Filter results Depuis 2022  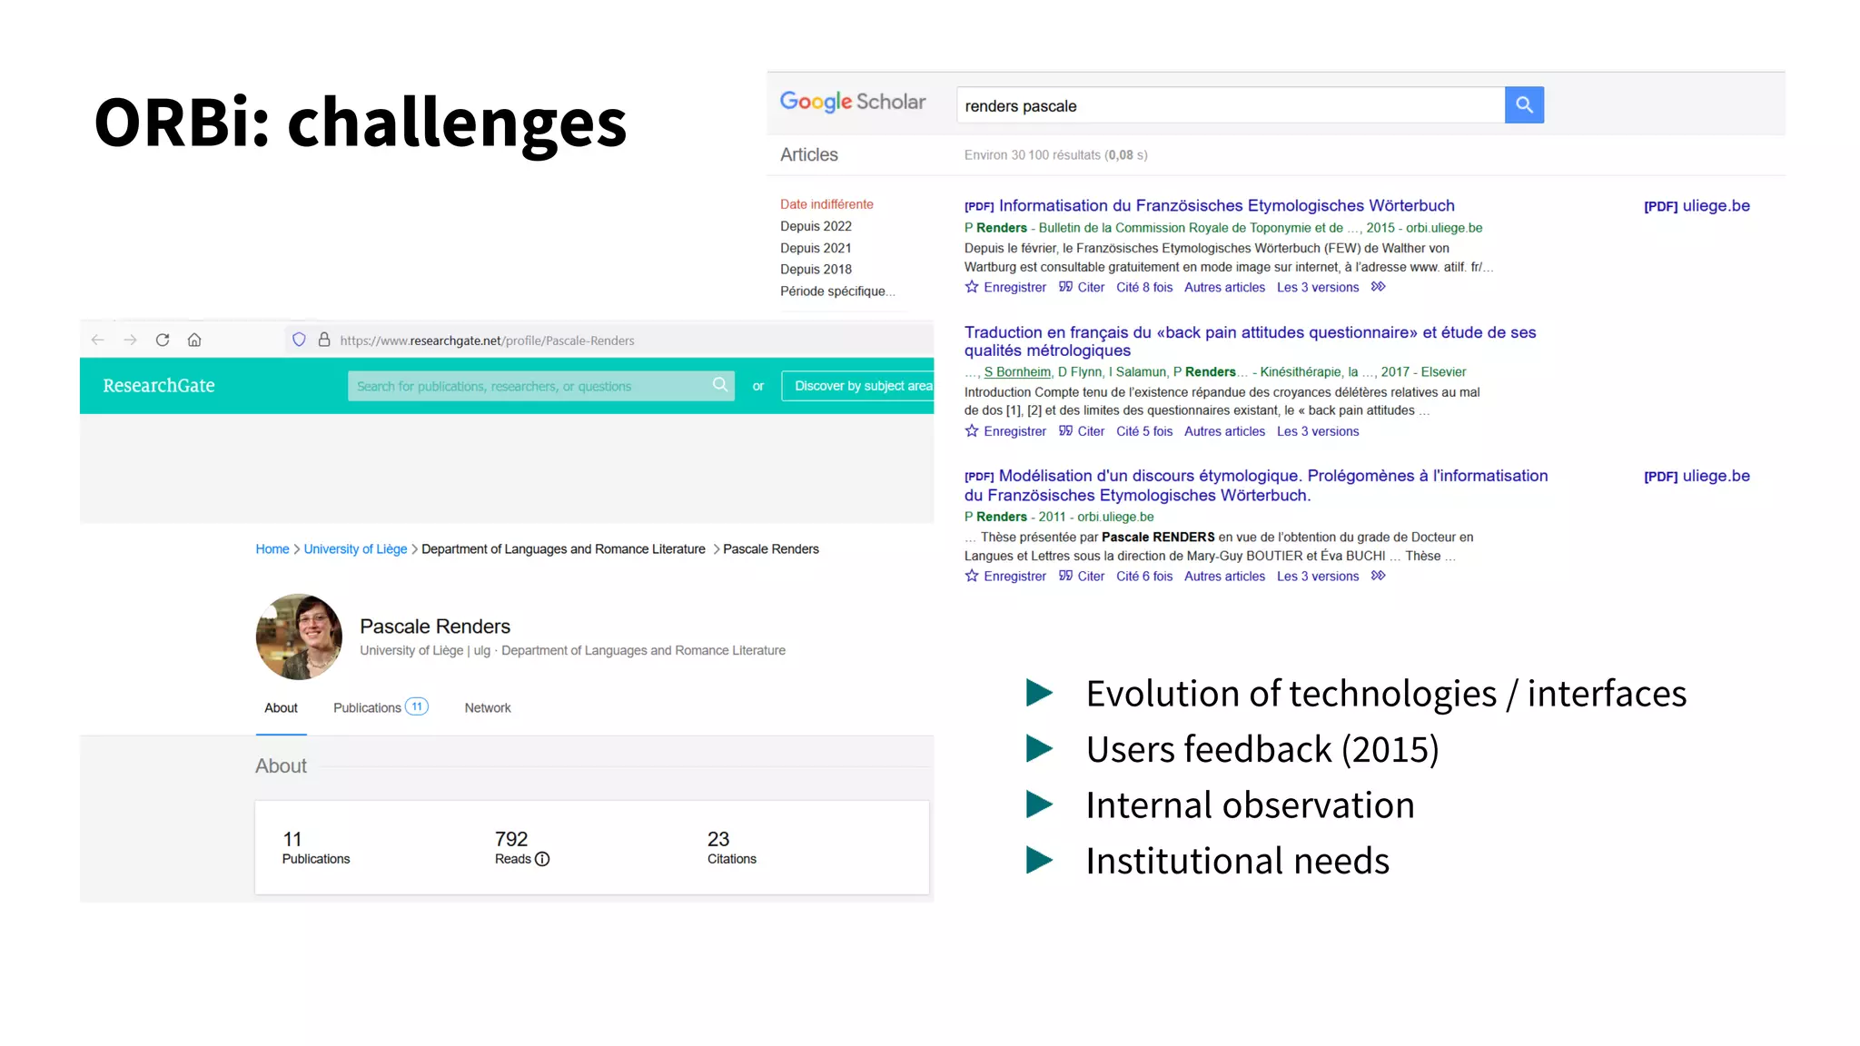[816, 226]
